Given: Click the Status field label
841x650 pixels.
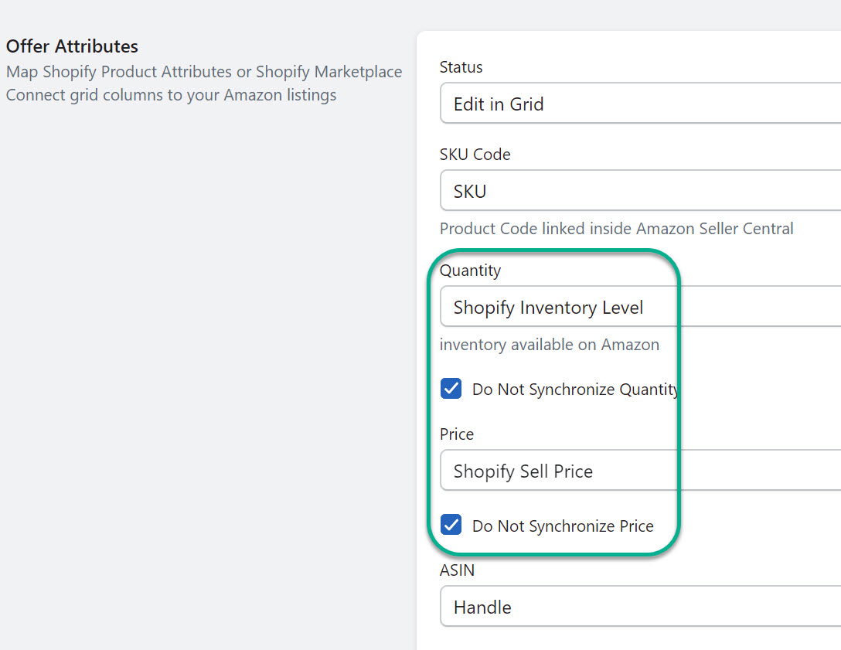Looking at the screenshot, I should click(461, 67).
